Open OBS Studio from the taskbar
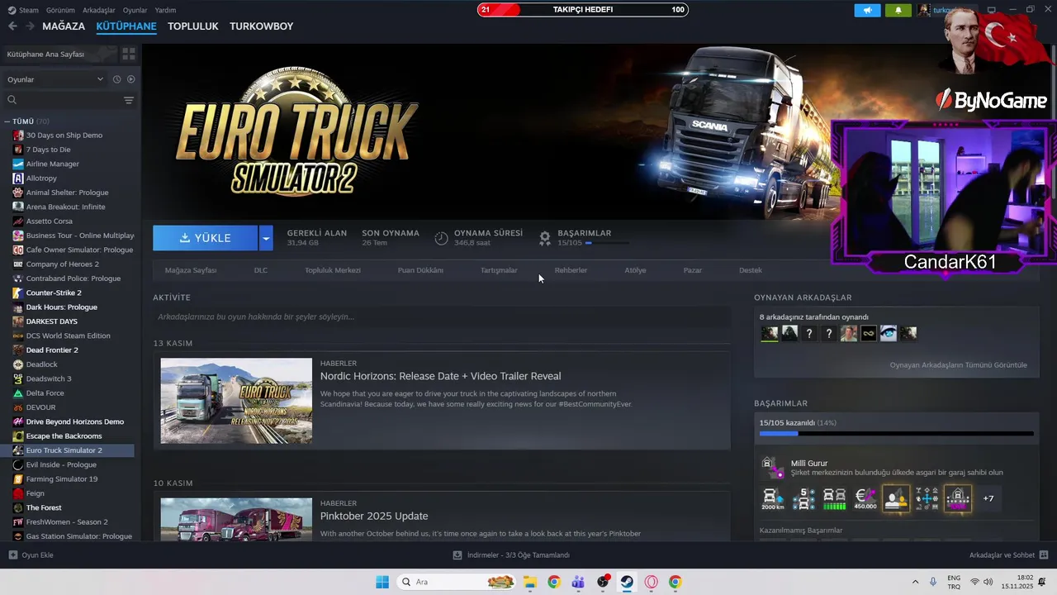Viewport: 1057px width, 595px height. [603, 582]
